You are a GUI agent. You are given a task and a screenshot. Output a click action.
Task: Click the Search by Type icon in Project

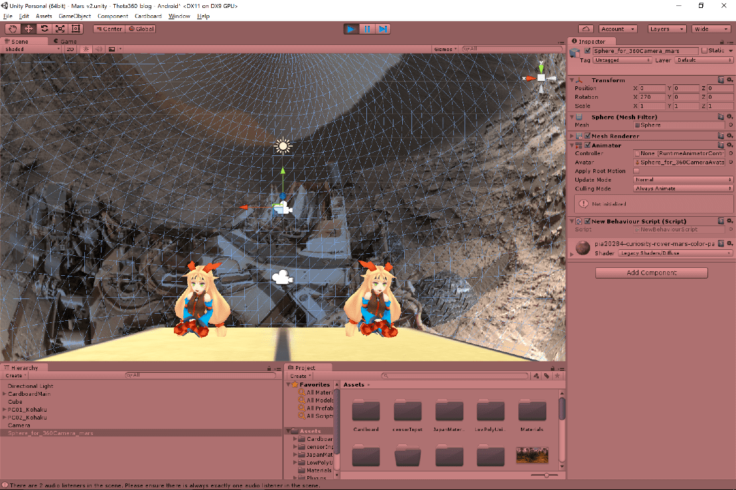[536, 376]
